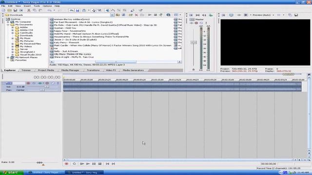Stop playback in the transport bar
The image size is (312, 175).
[100, 164]
